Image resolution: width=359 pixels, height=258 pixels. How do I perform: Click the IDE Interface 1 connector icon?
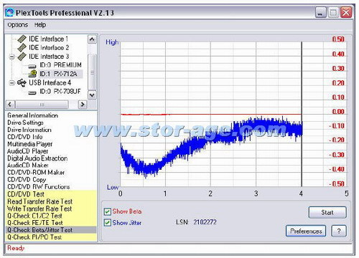coord(22,39)
